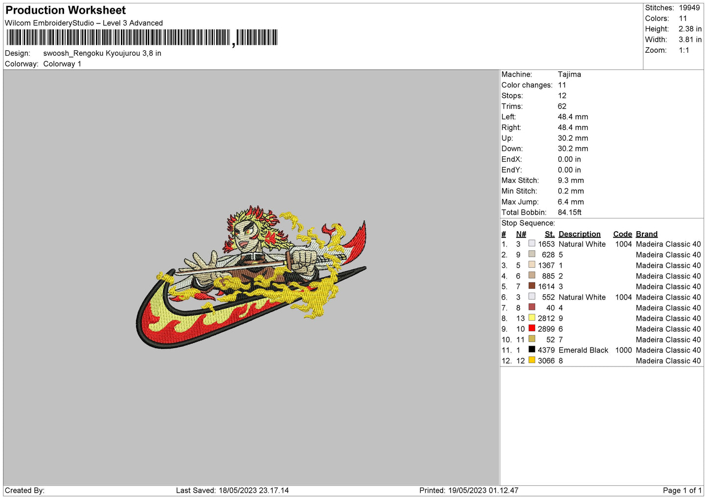Click the N# column header
Image resolution: width=707 pixels, height=499 pixels.
point(521,234)
